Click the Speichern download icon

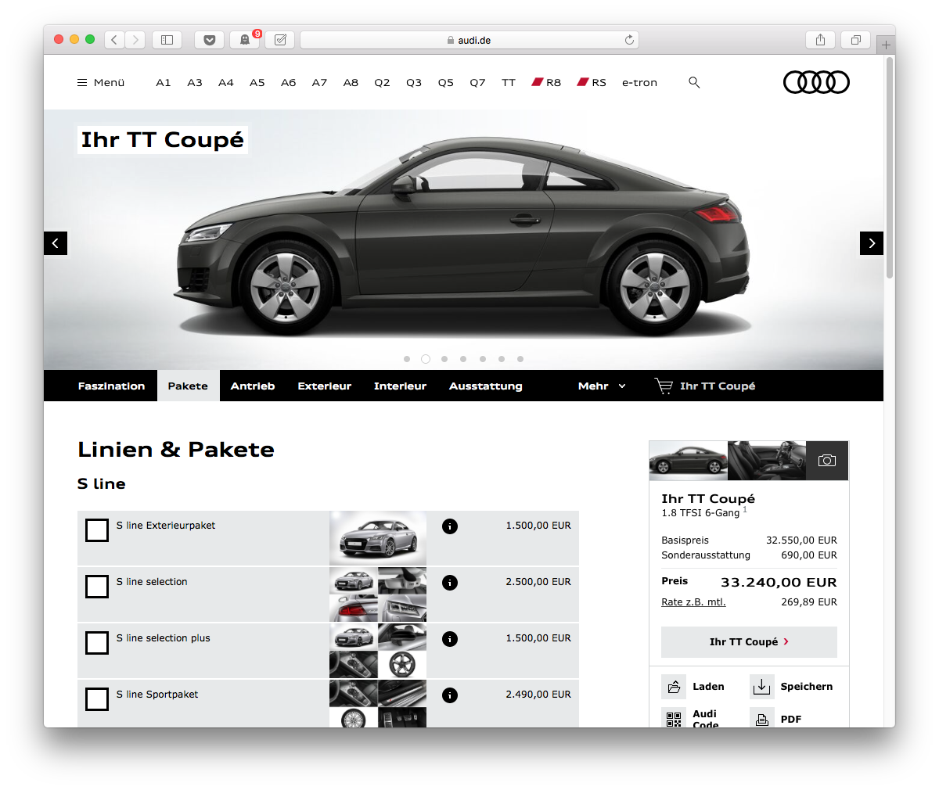761,687
